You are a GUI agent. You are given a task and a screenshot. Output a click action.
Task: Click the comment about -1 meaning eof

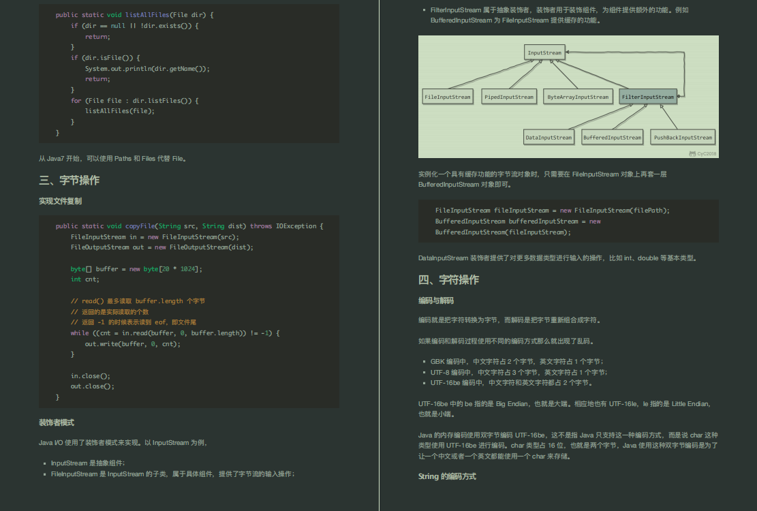coord(134,322)
